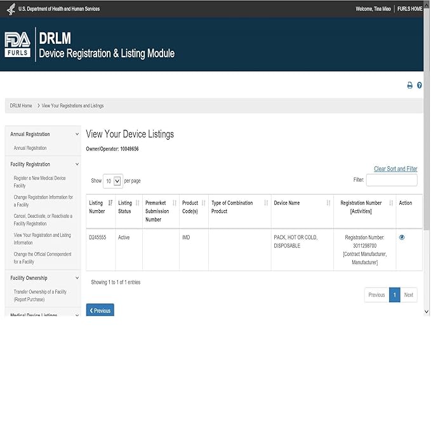Collapse the Facility Registration section
Screen dimensions: 431x431
pyautogui.click(x=77, y=164)
